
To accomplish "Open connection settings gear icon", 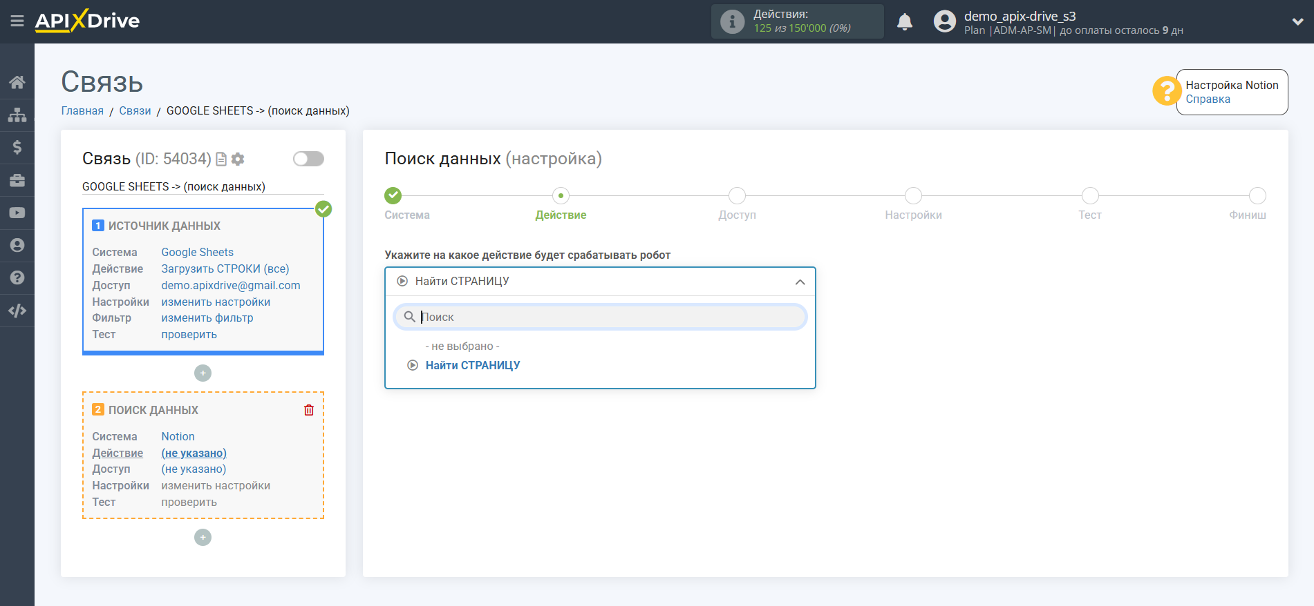I will (x=238, y=159).
